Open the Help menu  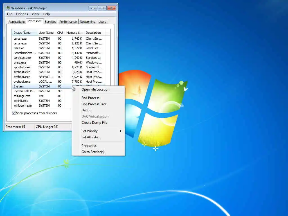click(x=46, y=14)
